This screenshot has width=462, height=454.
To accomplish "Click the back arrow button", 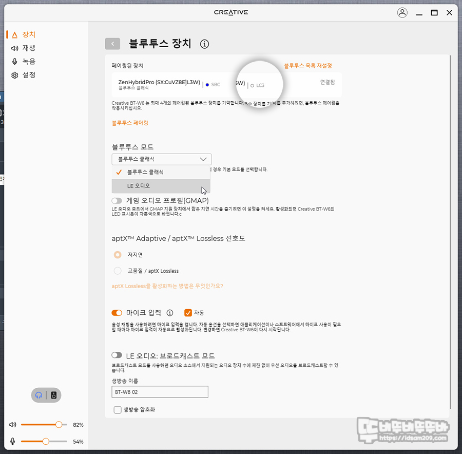I will (x=112, y=44).
